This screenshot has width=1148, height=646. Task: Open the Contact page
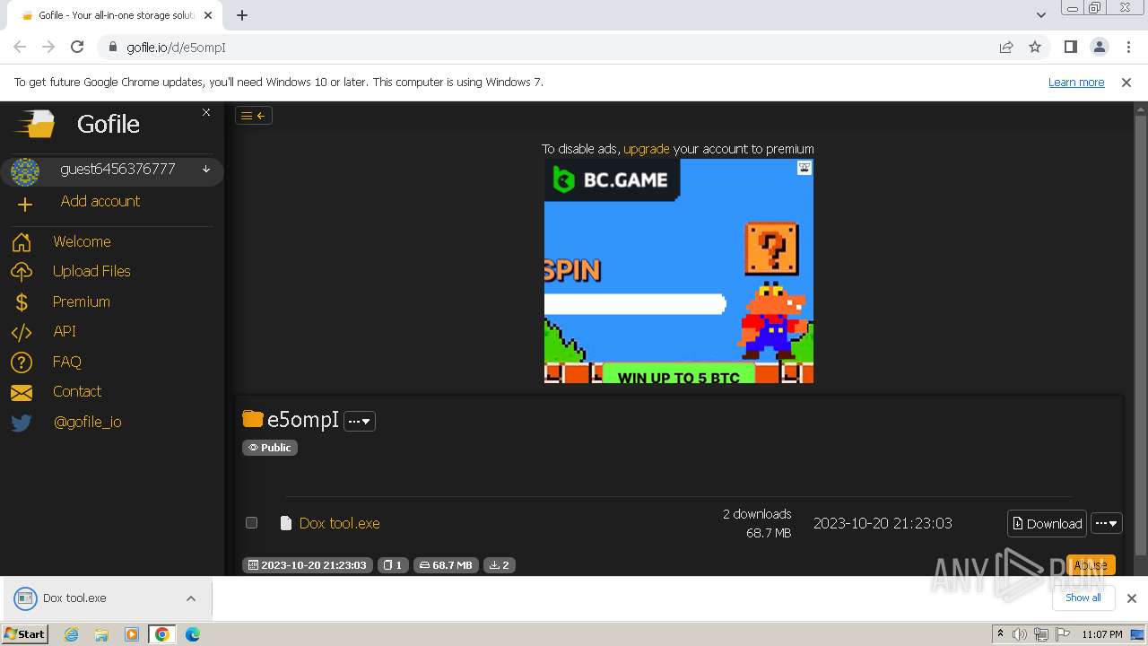coord(76,391)
